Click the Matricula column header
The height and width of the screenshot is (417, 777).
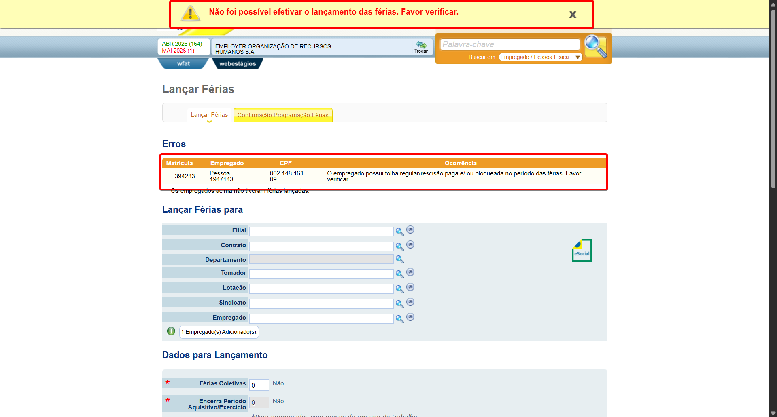point(179,163)
